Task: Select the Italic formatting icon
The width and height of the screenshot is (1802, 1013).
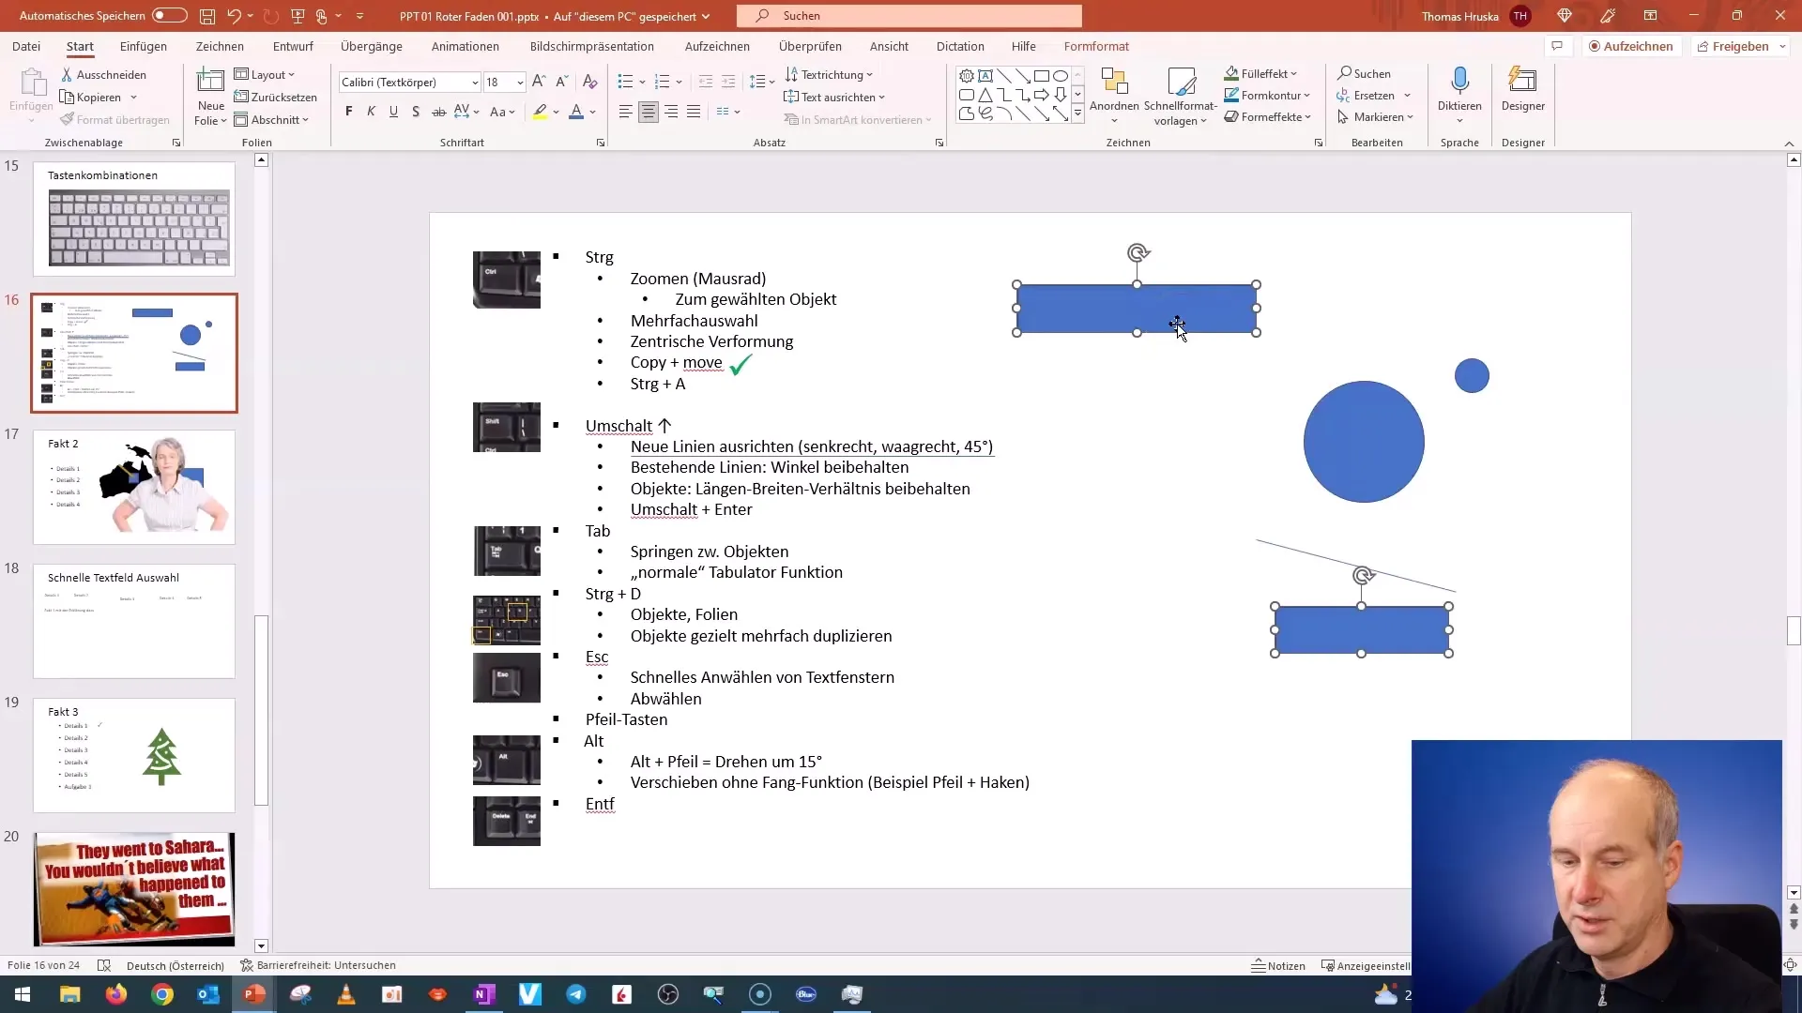Action: (372, 112)
